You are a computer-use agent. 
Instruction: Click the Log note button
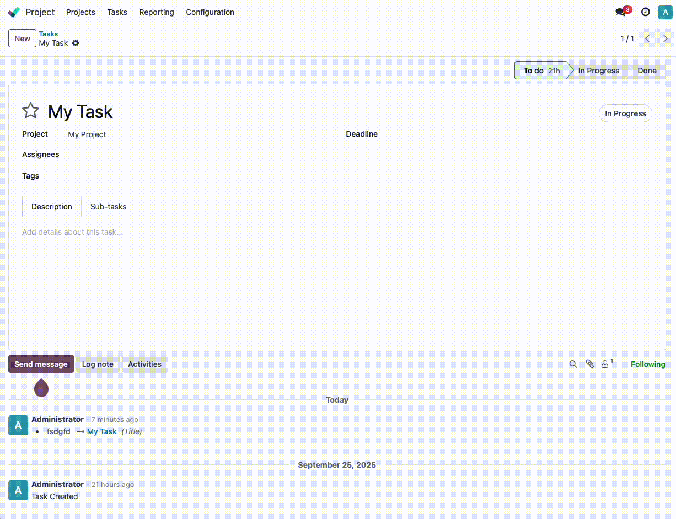[98, 364]
